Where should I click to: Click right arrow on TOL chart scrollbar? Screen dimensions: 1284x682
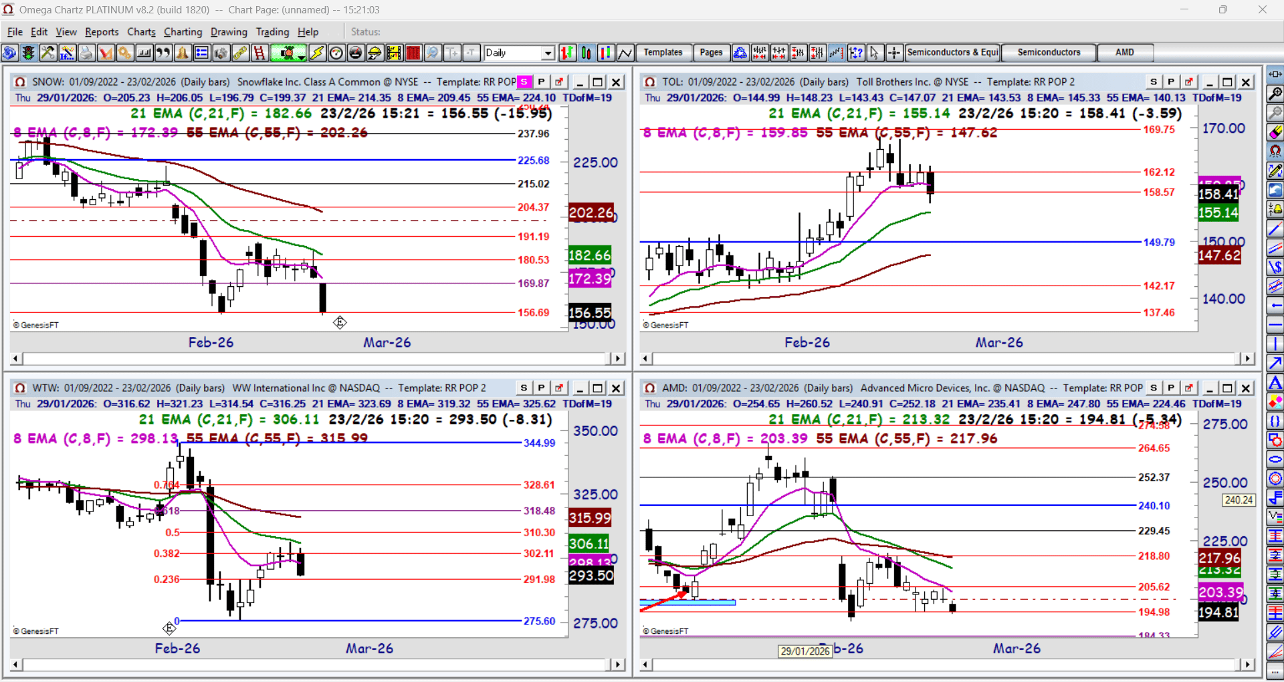pos(1247,359)
